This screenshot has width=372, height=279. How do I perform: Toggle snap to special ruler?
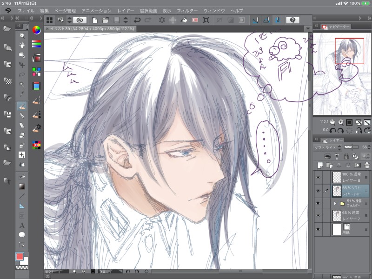click(266, 20)
